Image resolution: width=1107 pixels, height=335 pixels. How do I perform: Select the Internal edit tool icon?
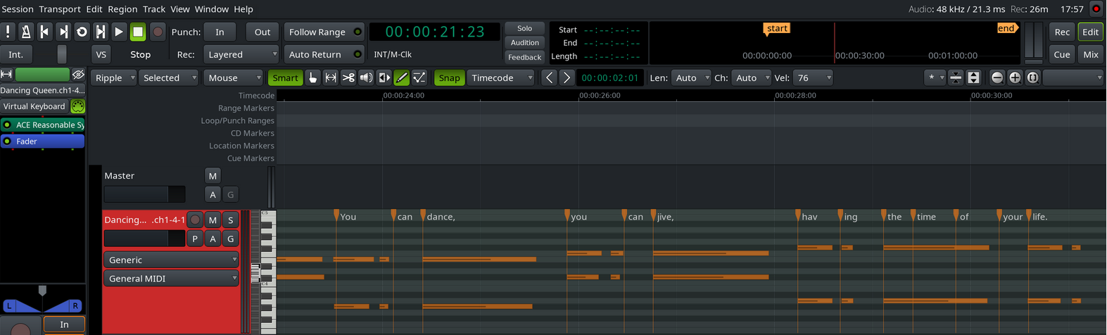coord(419,77)
